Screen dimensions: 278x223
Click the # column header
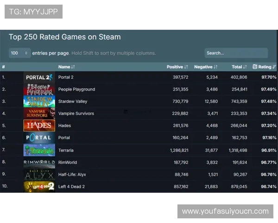(x=3, y=67)
